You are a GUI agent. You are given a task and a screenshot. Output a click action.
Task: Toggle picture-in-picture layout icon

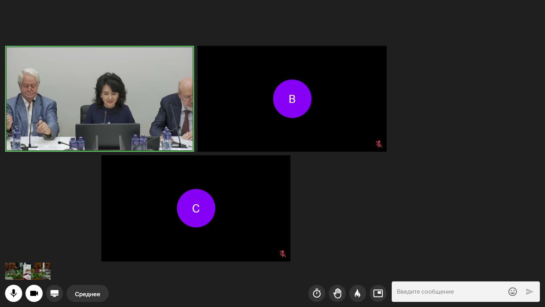point(378,293)
